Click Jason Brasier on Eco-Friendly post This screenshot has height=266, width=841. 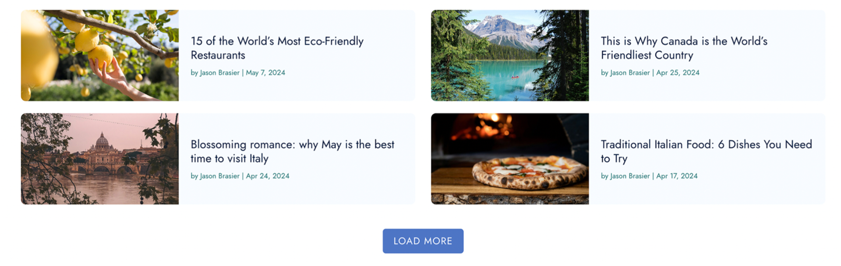click(x=220, y=73)
